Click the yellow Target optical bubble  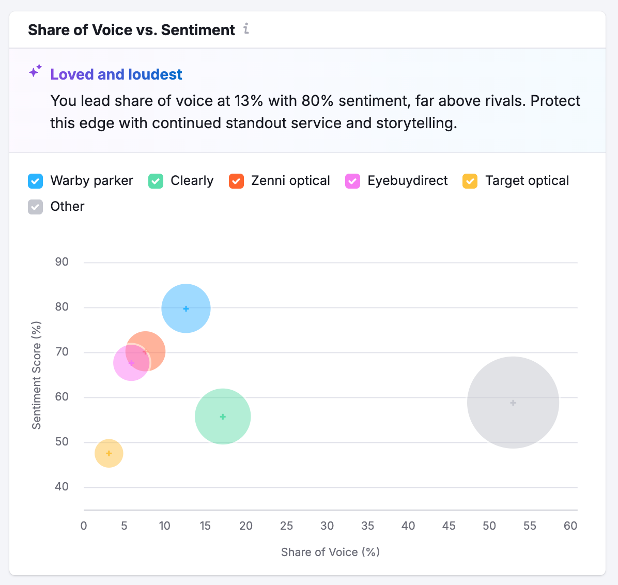(x=109, y=453)
